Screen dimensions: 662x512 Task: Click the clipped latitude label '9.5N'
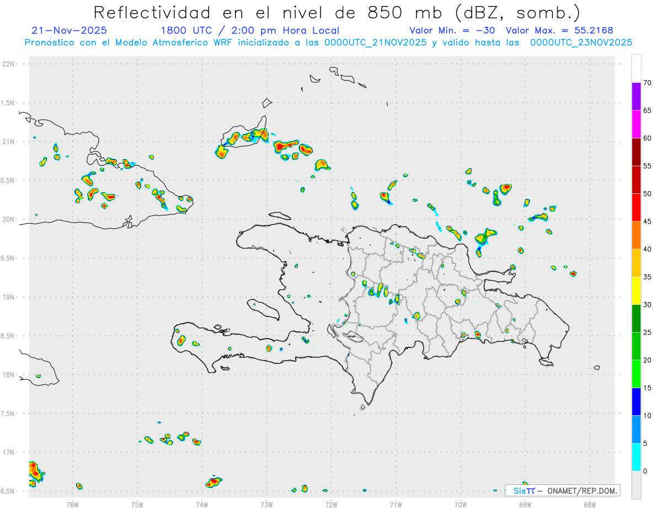click(x=8, y=258)
